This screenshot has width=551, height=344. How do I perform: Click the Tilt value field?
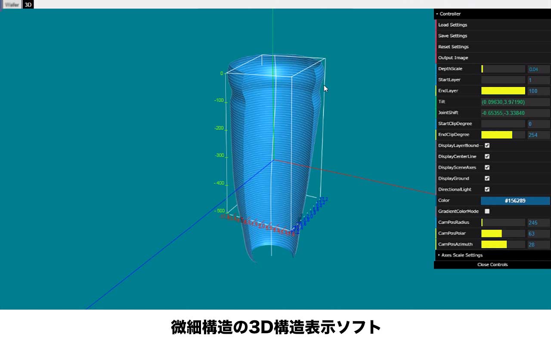[x=515, y=102]
